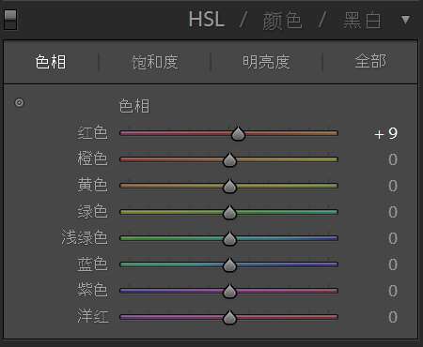Toggle the HSL panel on/off switch

[10, 20]
